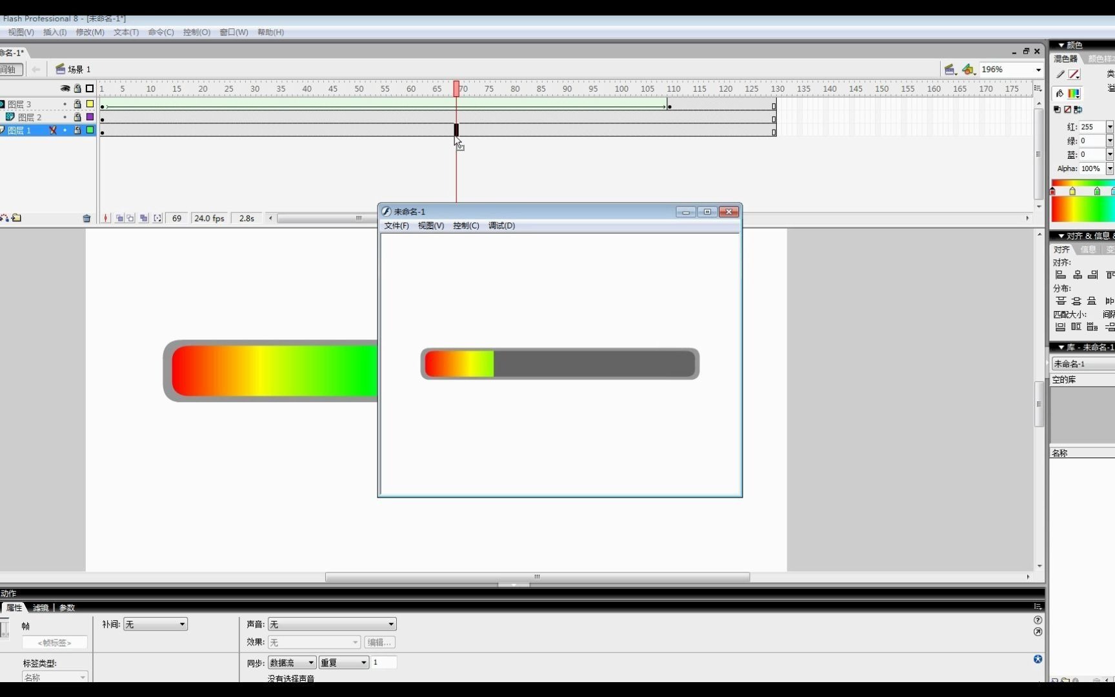1115x697 pixels.
Task: Select the red gradient stop marker
Action: pyautogui.click(x=1053, y=191)
